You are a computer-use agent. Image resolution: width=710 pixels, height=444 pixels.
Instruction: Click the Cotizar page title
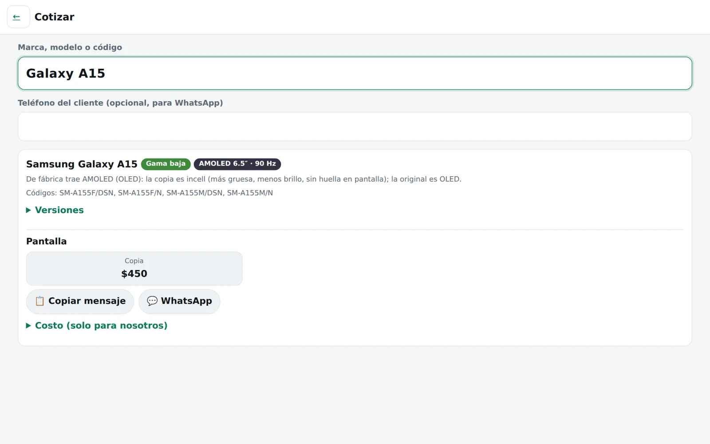54,17
